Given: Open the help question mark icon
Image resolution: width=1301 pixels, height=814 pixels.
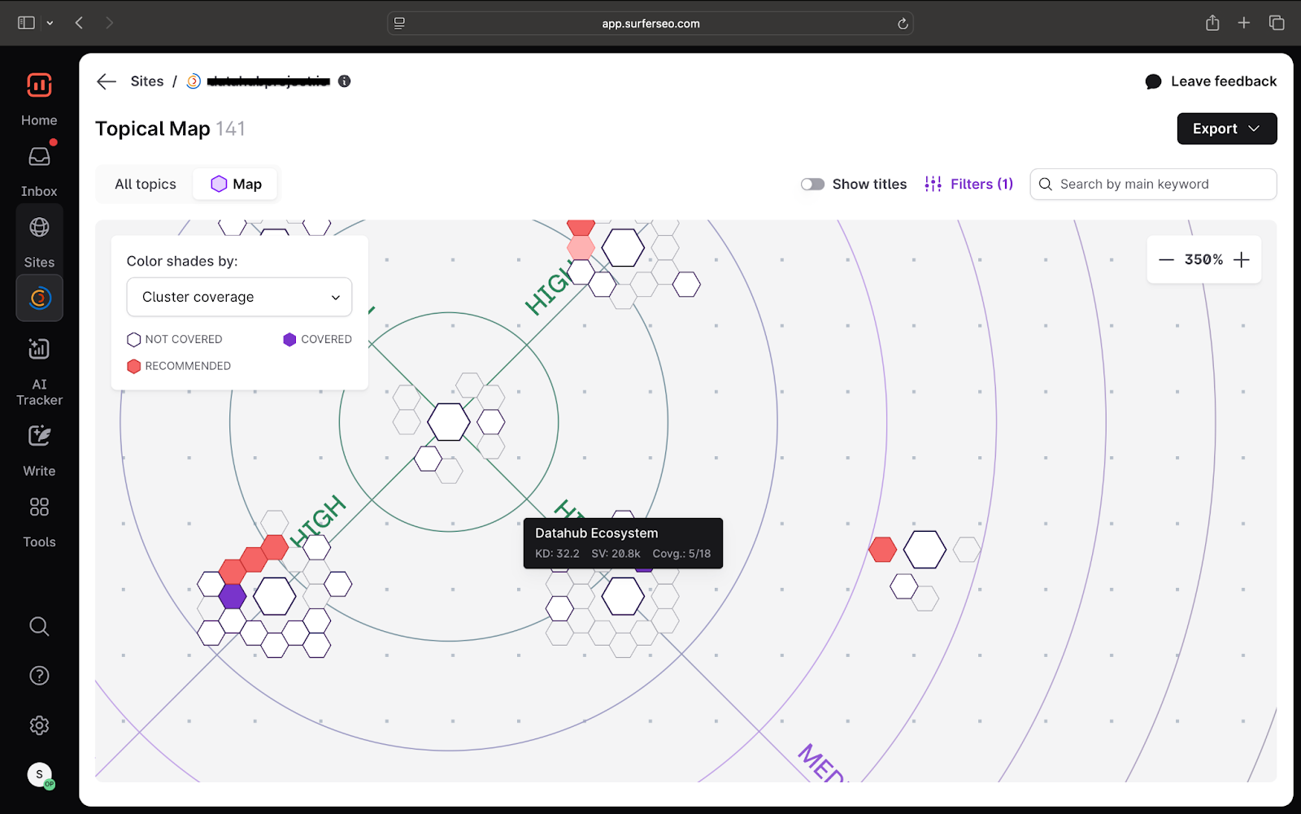Looking at the screenshot, I should click(39, 676).
